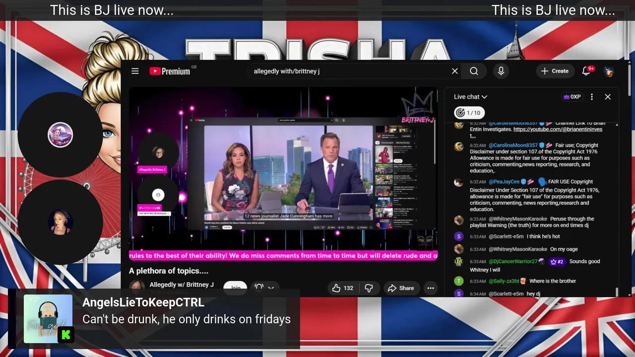This screenshot has width=635, height=357.
Task: Click the AngelsLieToKeepCTRL username in overlay
Action: point(143,302)
